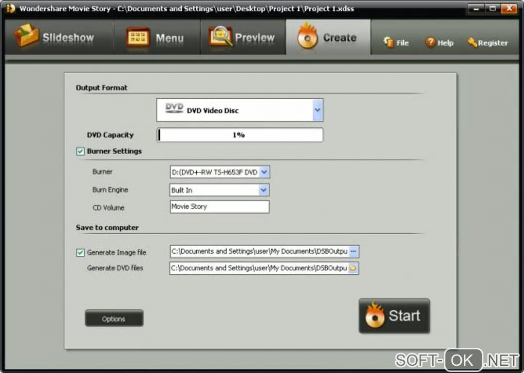Viewport: 524px width, 373px height.
Task: Click the DVD Capacity progress bar
Action: click(239, 135)
